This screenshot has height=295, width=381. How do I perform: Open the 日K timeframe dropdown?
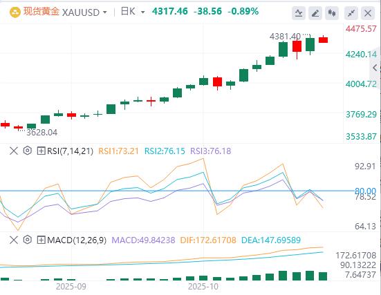(142, 12)
